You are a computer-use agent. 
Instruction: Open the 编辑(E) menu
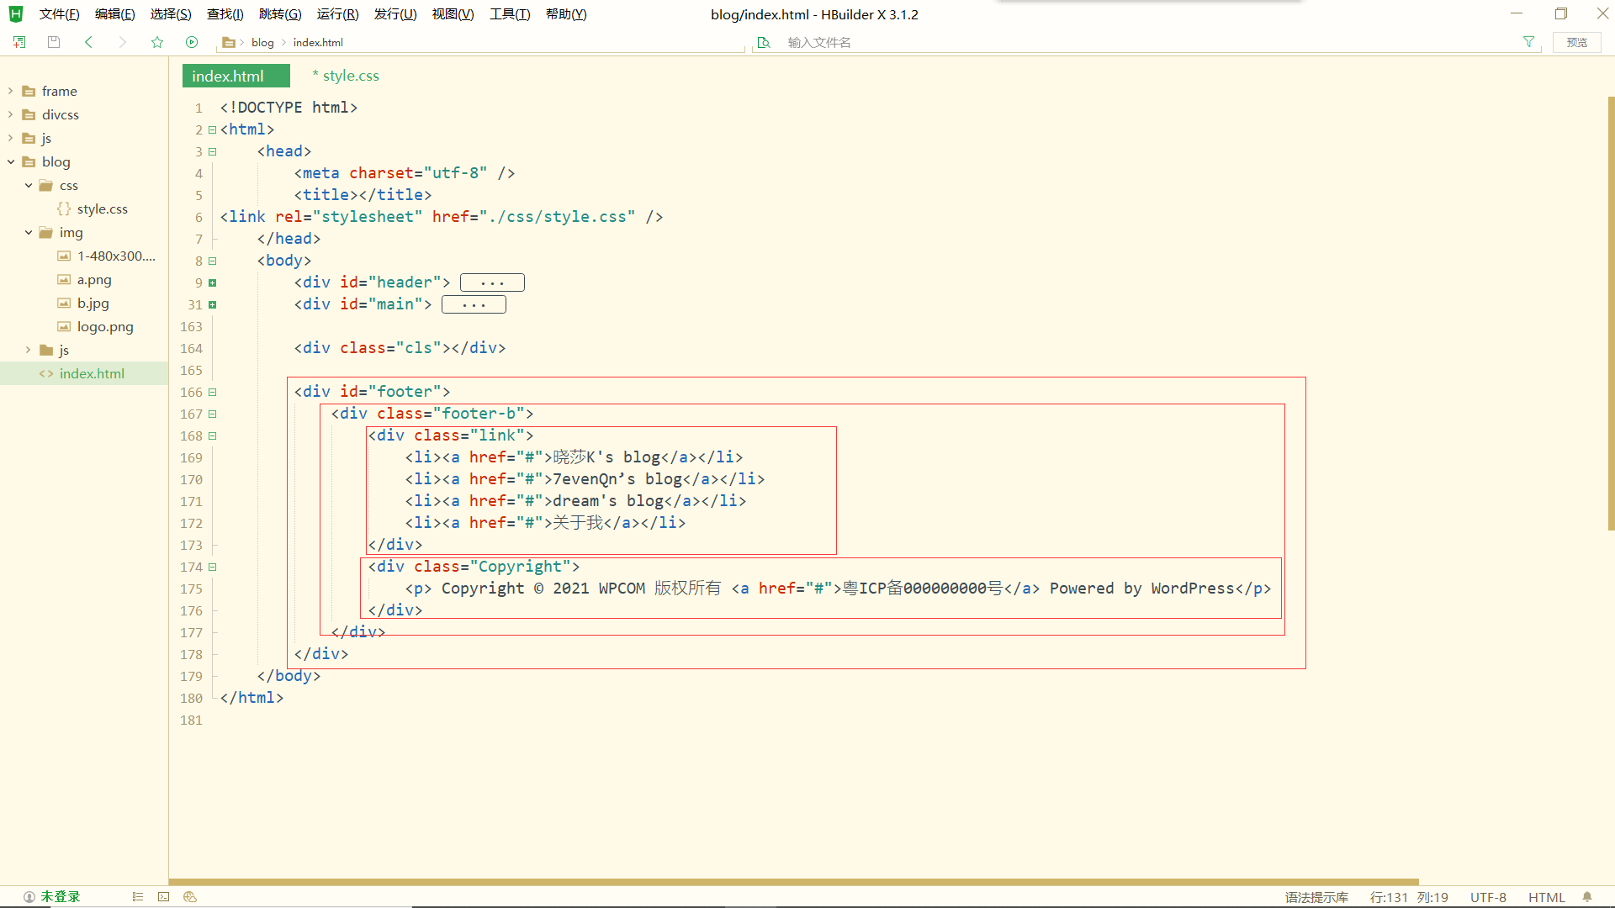pos(115,14)
